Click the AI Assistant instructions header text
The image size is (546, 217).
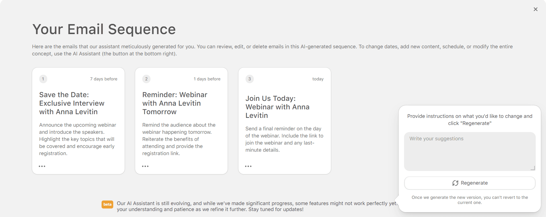[469, 120]
